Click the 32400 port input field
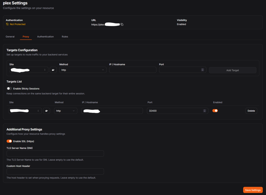Screen dimensions: 266x195 click(x=177, y=111)
